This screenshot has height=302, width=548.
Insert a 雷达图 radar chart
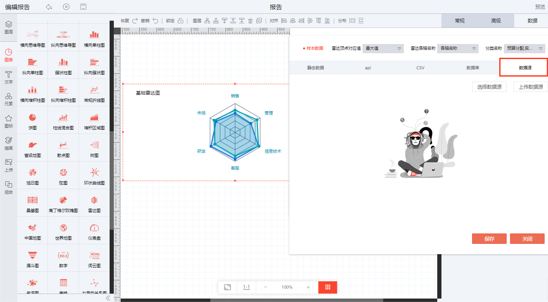94,203
